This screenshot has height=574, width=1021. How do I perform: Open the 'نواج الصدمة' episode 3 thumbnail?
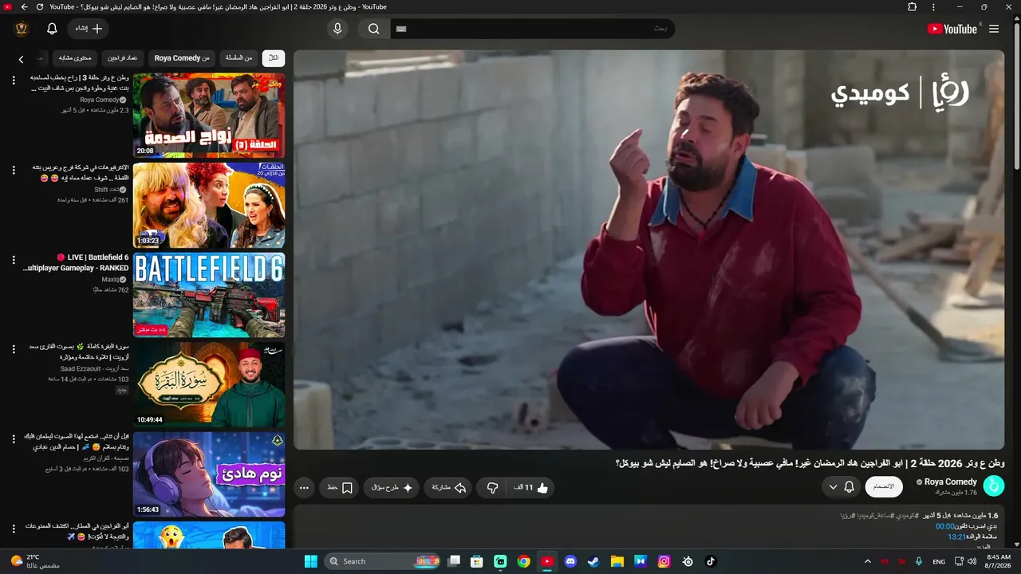tap(209, 116)
